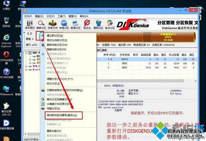Image resolution: width=206 pixels, height=141 pixels.
Task: Open 计算机 desktop icon
Action: point(6,5)
